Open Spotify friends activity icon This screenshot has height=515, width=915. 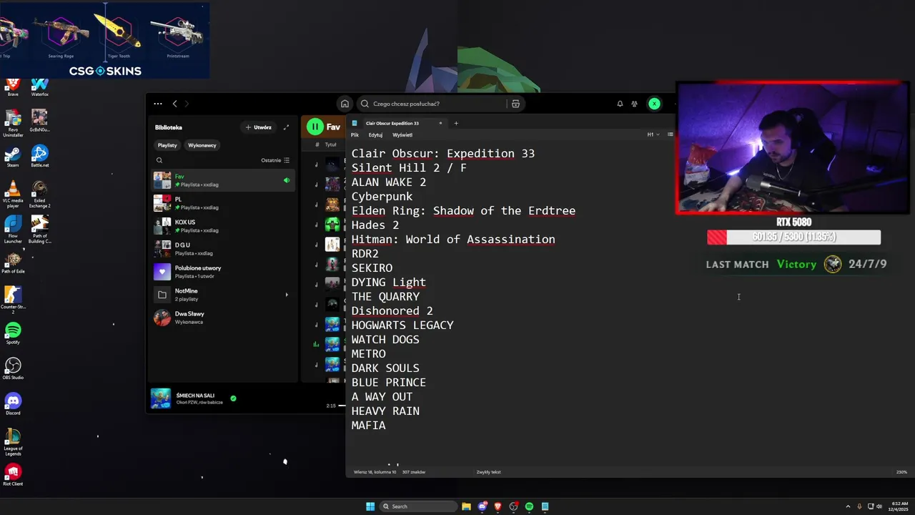[x=634, y=104]
